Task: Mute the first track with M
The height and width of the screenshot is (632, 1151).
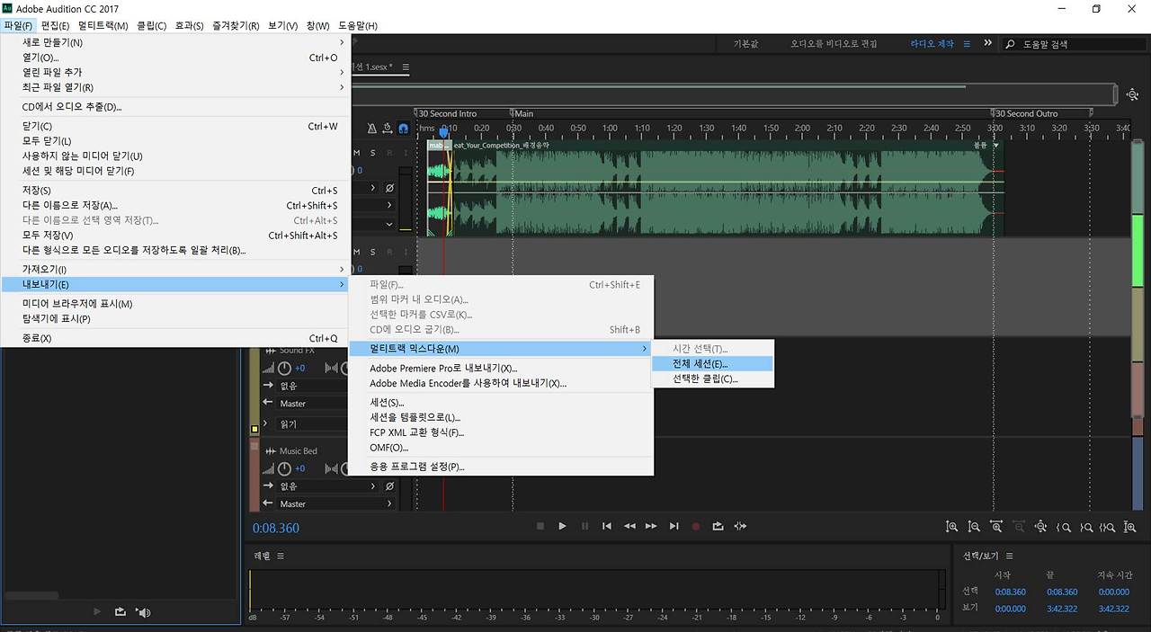Action: click(x=357, y=153)
